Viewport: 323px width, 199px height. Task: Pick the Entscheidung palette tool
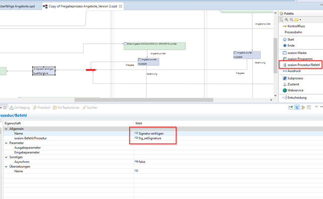pyautogui.click(x=294, y=97)
